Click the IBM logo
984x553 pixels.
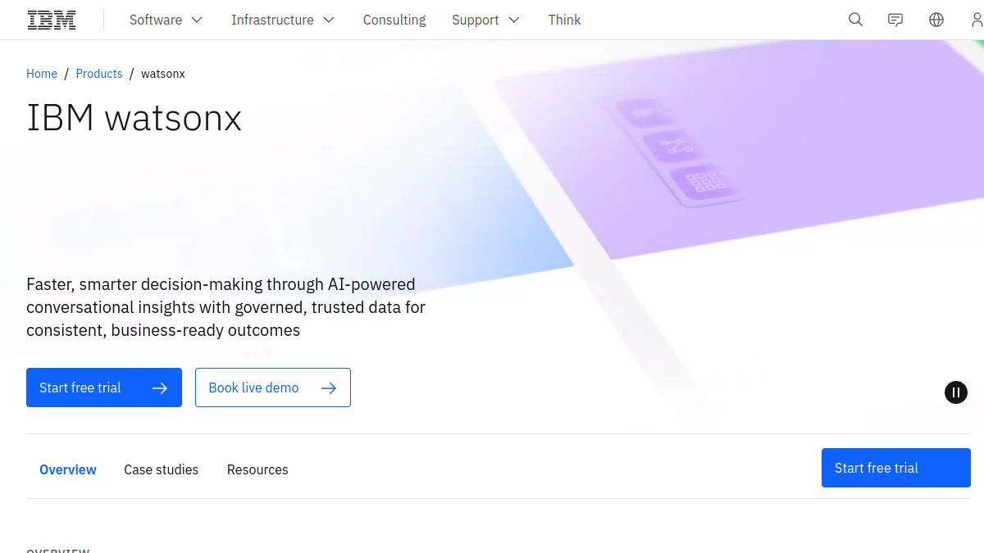pyautogui.click(x=52, y=20)
